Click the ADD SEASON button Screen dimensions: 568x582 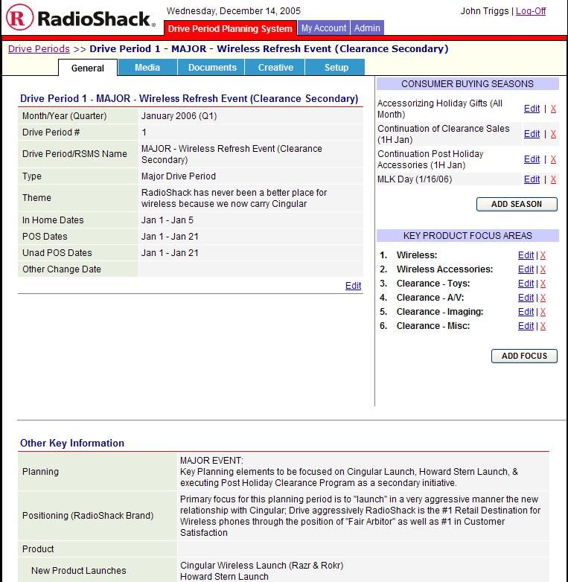click(x=517, y=204)
